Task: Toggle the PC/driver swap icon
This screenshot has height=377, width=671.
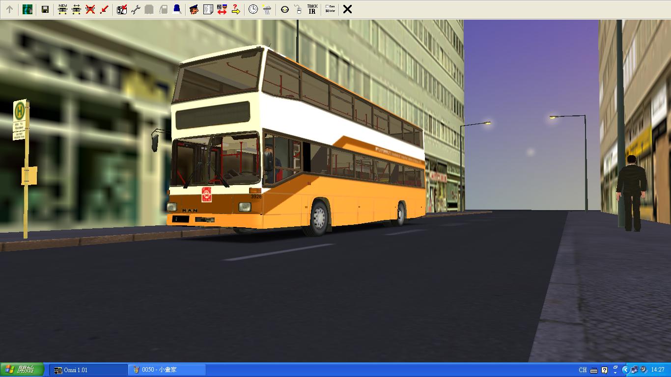Action: pyautogui.click(x=222, y=9)
